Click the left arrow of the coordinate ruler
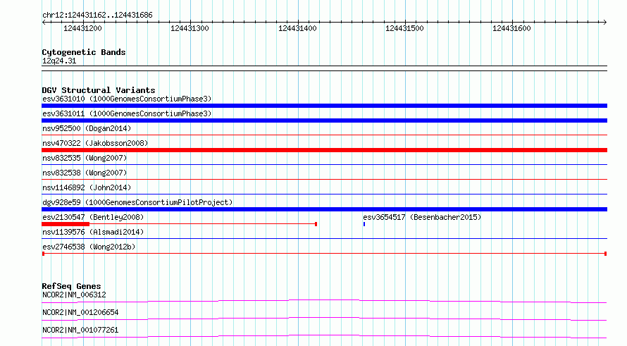Screen dimensions: 627x346 pyautogui.click(x=44, y=23)
